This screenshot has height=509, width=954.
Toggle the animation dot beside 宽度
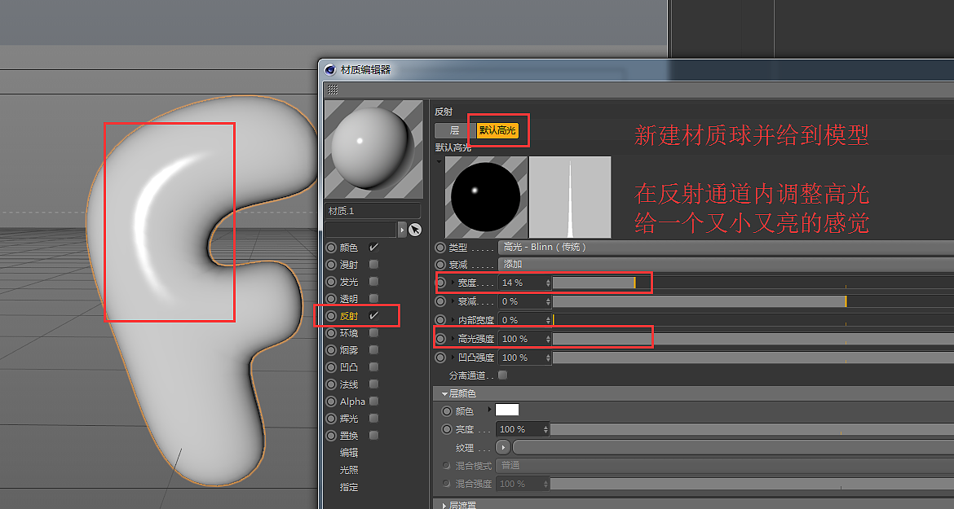point(440,283)
